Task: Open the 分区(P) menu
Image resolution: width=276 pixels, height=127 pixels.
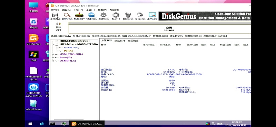Action: [79, 10]
